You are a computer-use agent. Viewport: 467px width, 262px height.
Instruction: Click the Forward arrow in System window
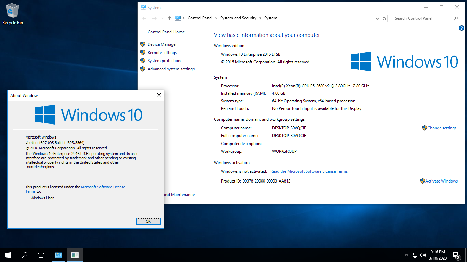tap(154, 18)
